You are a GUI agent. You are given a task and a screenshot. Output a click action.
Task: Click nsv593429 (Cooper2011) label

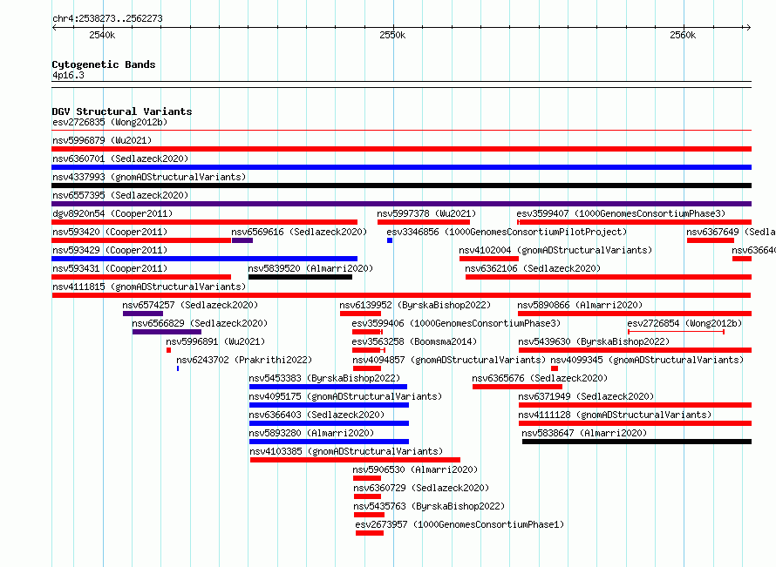(x=110, y=250)
